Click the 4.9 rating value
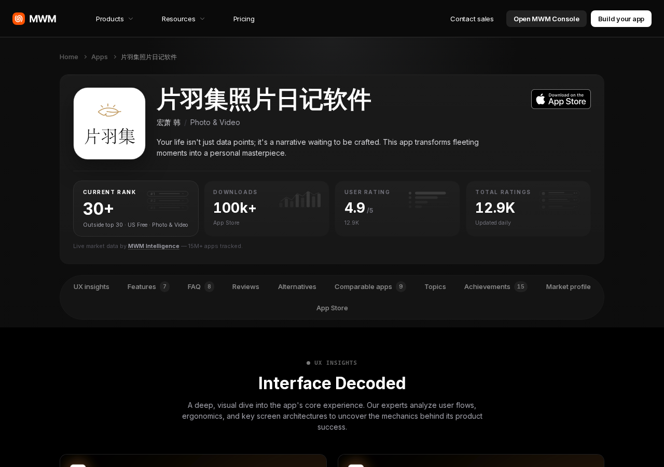 [x=355, y=208]
